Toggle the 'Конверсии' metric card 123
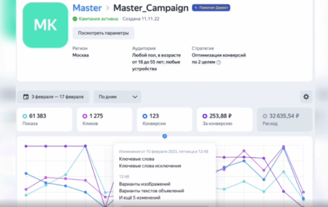Screen dimensions: 328x207 (165, 120)
